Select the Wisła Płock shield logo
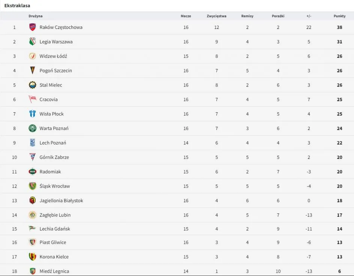This screenshot has width=354, height=276. pos(33,114)
